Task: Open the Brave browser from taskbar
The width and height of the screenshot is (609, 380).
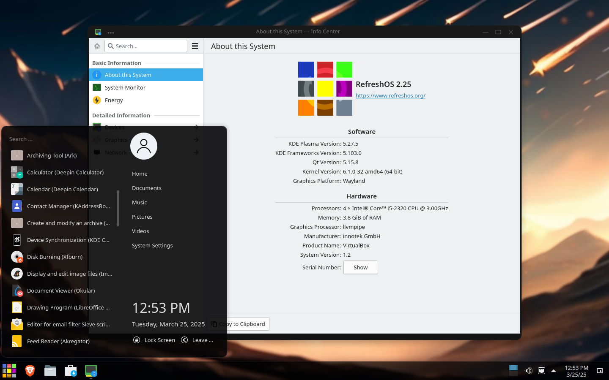Action: tap(30, 371)
